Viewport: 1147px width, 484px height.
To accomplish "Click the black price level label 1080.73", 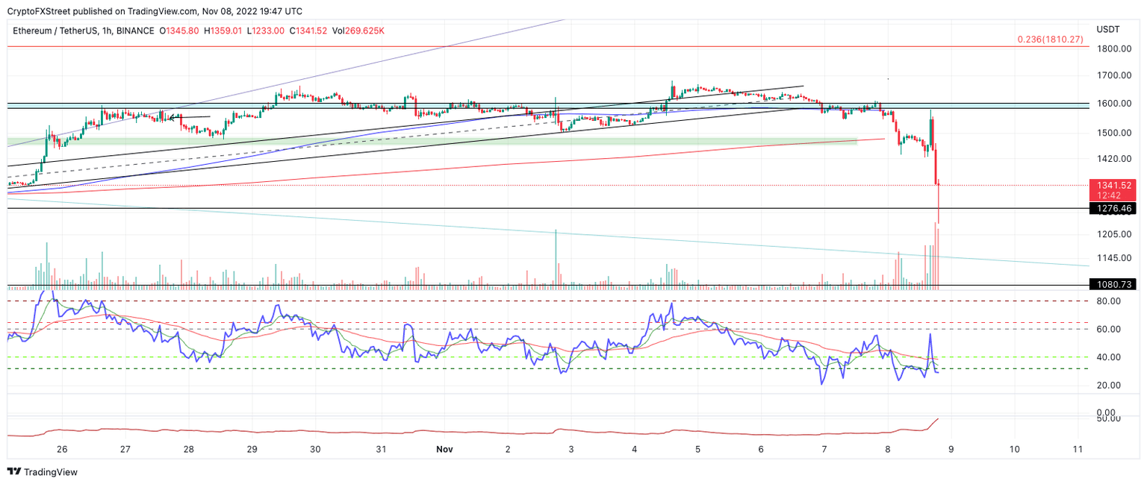I will pos(1113,283).
